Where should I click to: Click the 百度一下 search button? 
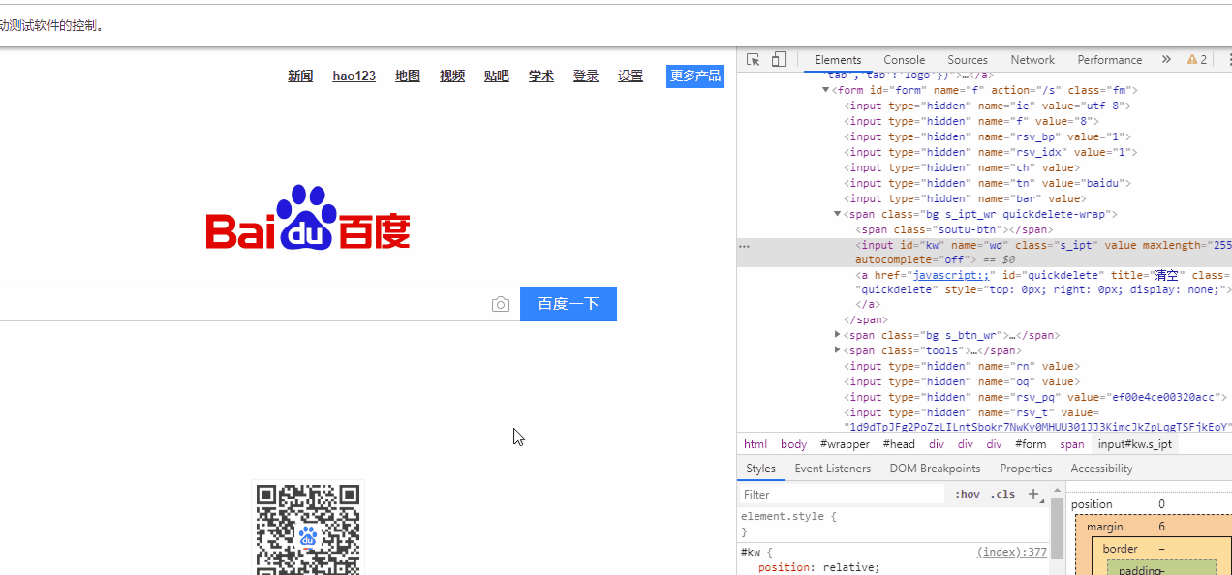[569, 304]
